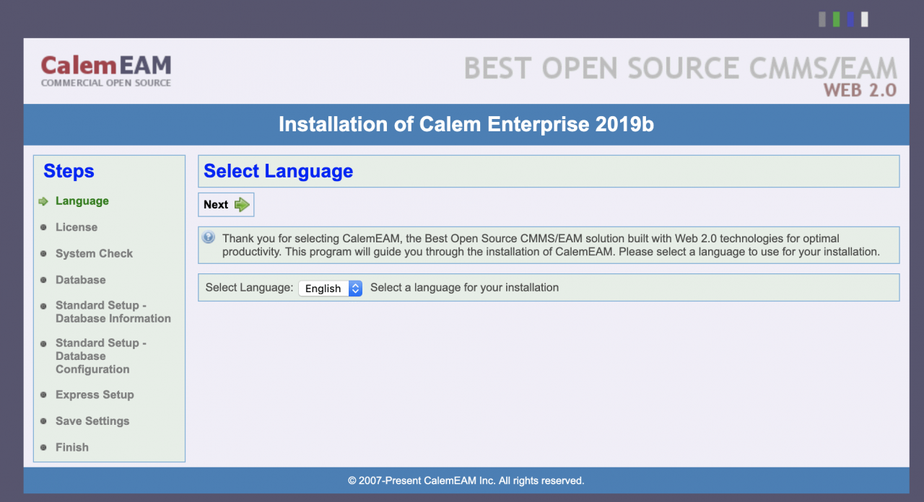Go to the Express Setup step
Screen dimensions: 924x502
pos(95,395)
